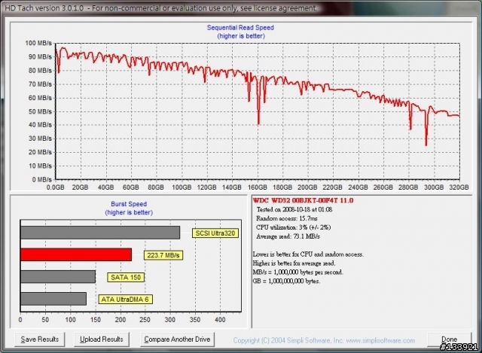Click the 160GB axis label
482x353 pixels.
tap(258, 187)
